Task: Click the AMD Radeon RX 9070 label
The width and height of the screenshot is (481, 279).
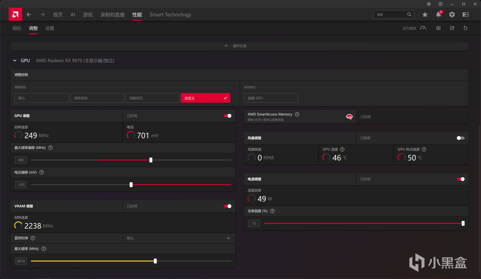Action: tap(75, 61)
